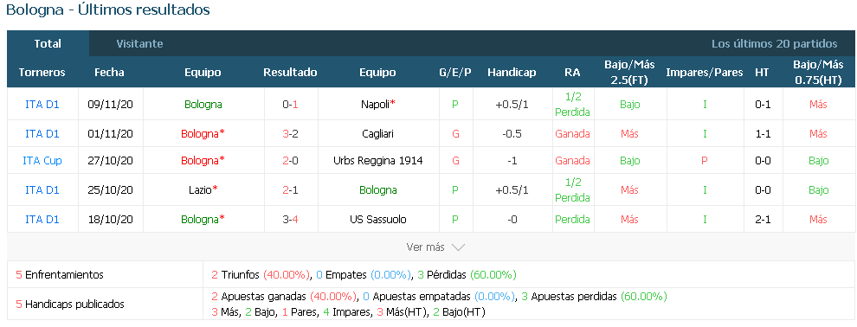Switch to the Visitante tab
857x327 pixels.
point(139,43)
